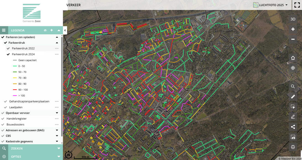Image resolution: width=302 pixels, height=160 pixels.
Task: Return to the home map extent
Action: (293, 58)
